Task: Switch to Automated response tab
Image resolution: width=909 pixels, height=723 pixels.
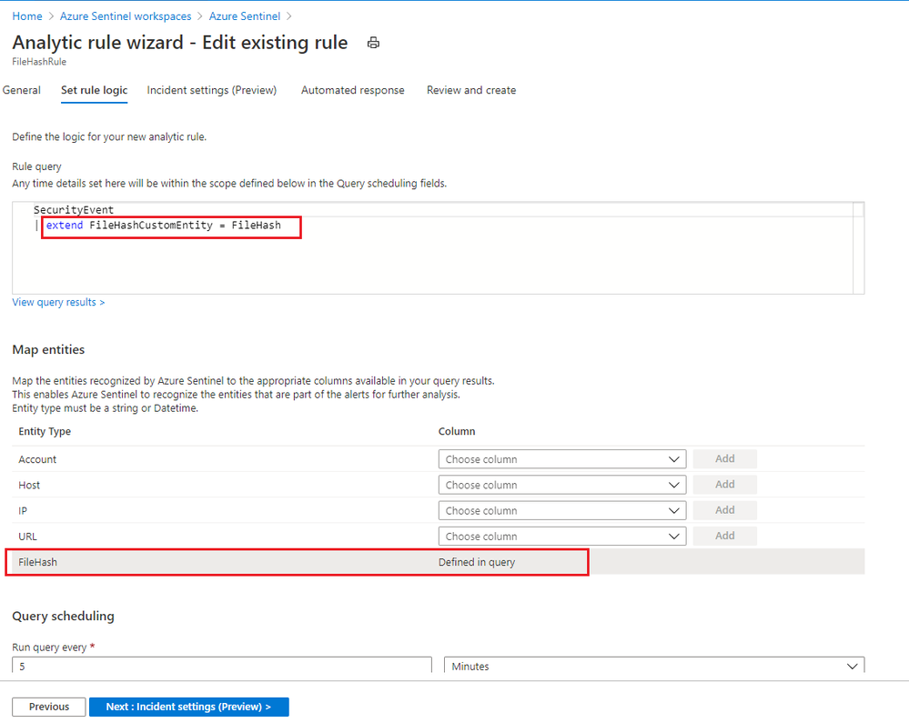Action: tap(352, 90)
